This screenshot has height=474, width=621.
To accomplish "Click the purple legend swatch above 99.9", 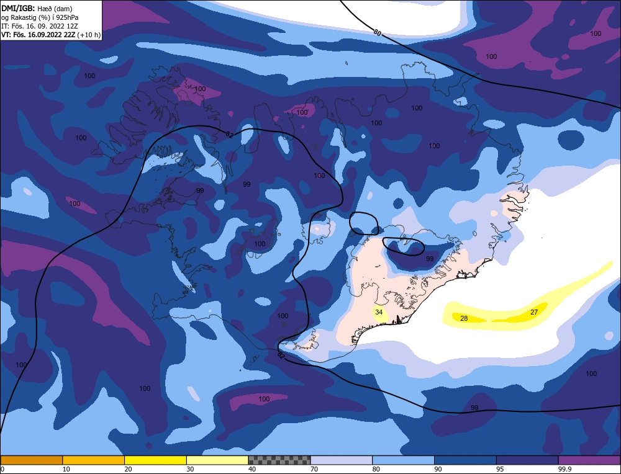I will pyautogui.click(x=589, y=460).
